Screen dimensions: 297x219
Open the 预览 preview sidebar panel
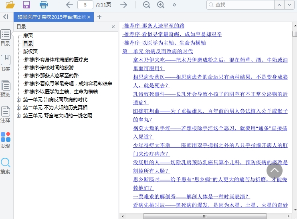(x=6, y=89)
